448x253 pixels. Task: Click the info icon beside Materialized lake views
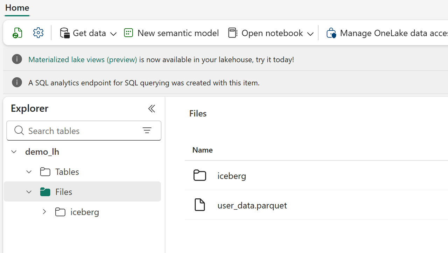tap(17, 59)
